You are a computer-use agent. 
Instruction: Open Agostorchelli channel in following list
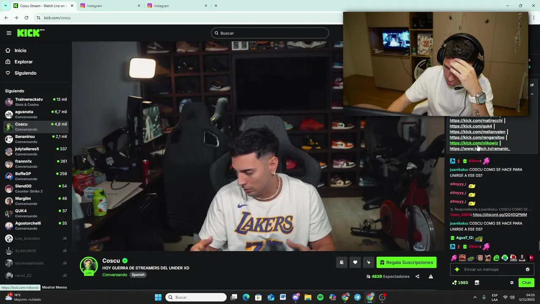click(x=36, y=226)
